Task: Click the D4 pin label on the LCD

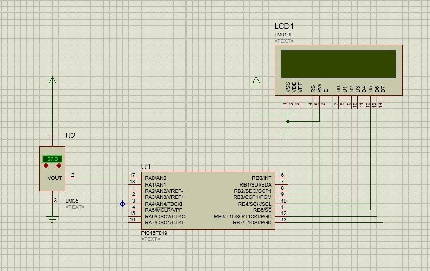Action: [364, 89]
